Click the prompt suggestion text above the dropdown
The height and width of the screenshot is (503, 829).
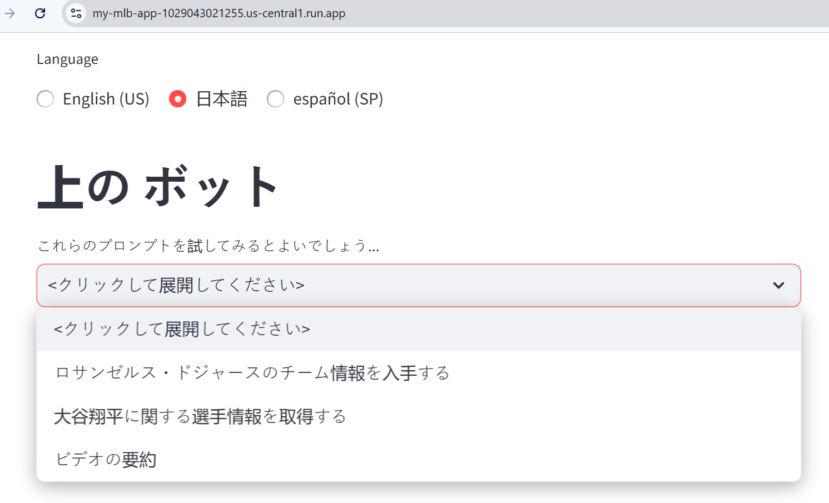pyautogui.click(x=207, y=245)
